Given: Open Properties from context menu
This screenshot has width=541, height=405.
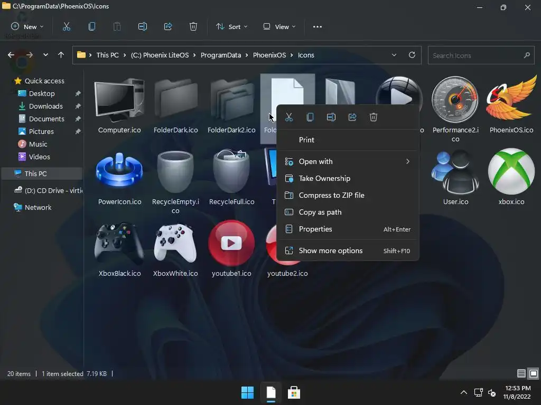Looking at the screenshot, I should point(348,229).
